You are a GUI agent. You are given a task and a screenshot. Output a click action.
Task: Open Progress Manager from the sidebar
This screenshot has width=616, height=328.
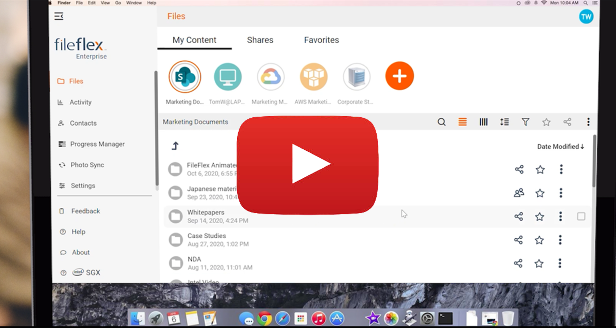click(97, 144)
